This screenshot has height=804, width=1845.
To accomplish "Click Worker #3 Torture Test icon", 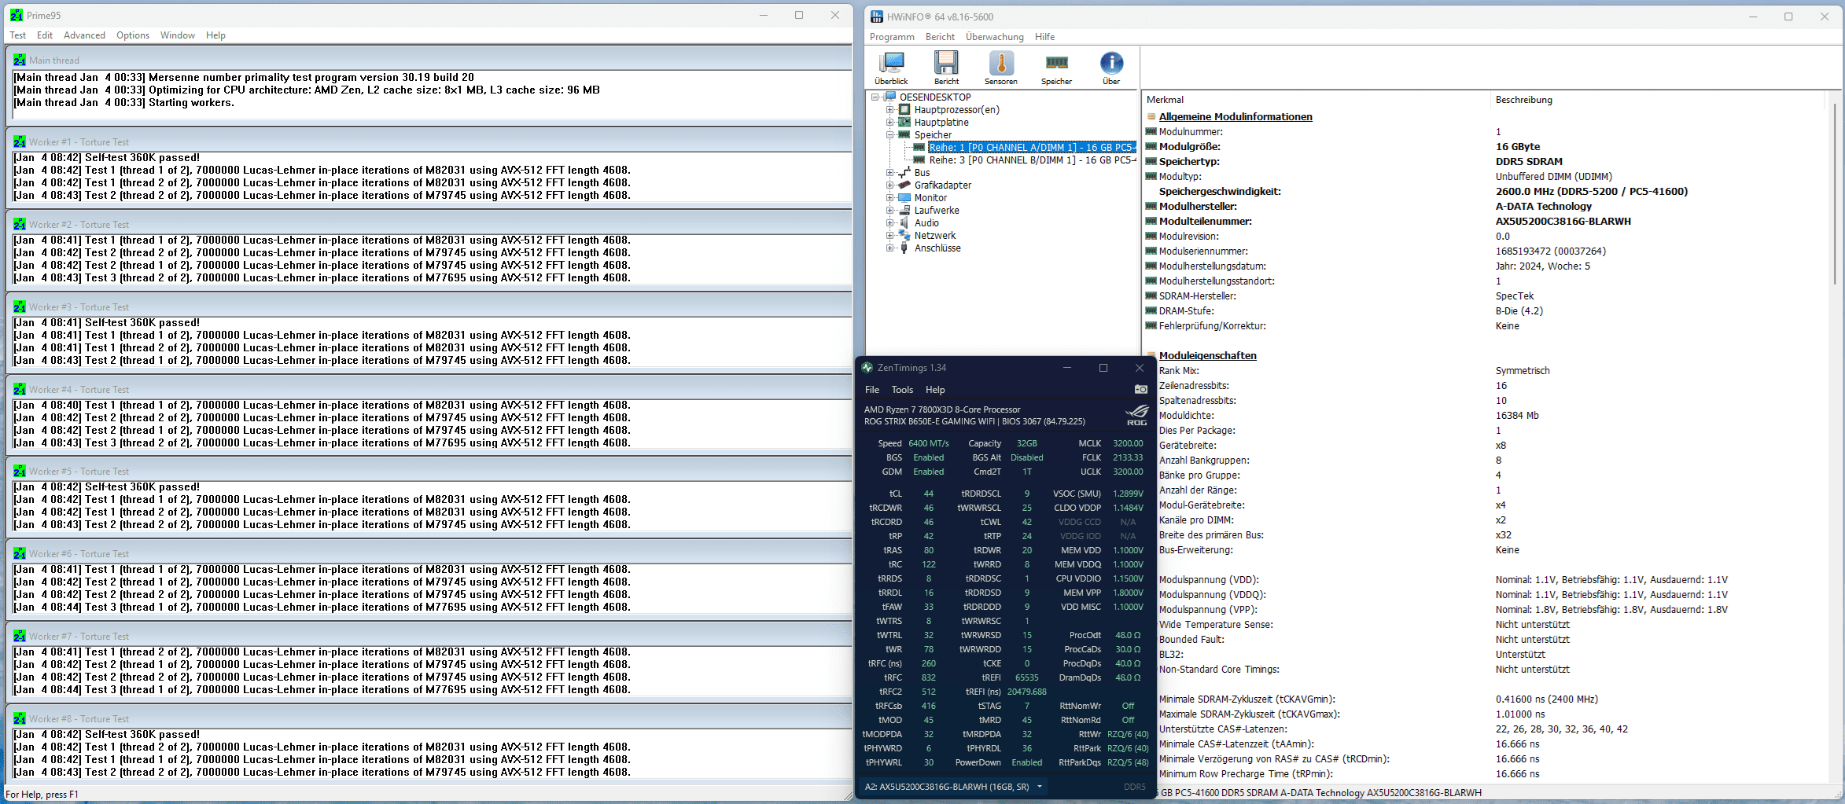I will (x=20, y=307).
